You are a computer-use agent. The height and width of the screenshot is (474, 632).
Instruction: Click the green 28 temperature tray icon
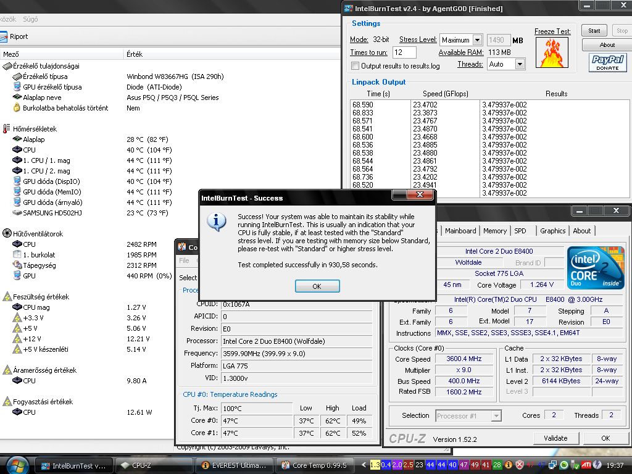coord(497,465)
